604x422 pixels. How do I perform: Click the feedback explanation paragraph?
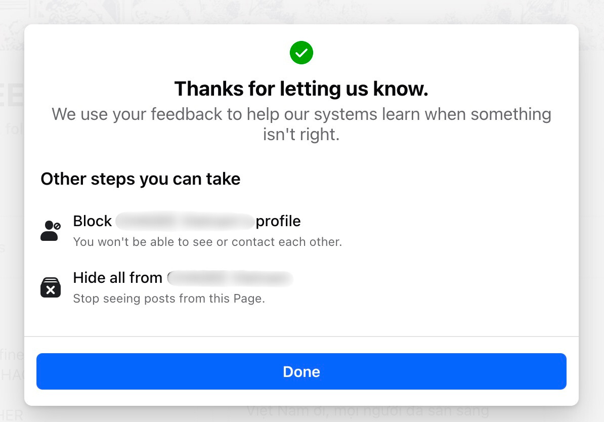(301, 124)
